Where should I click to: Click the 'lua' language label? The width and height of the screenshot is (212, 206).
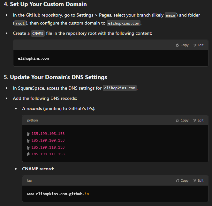point(29,180)
